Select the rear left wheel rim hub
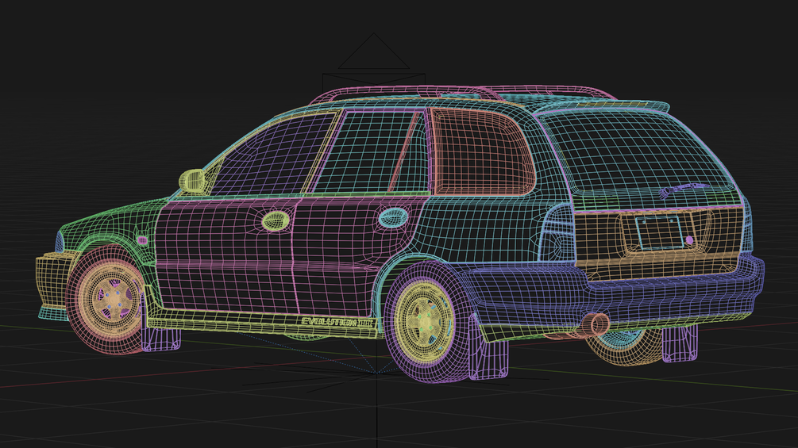This screenshot has width=798, height=448. [424, 320]
